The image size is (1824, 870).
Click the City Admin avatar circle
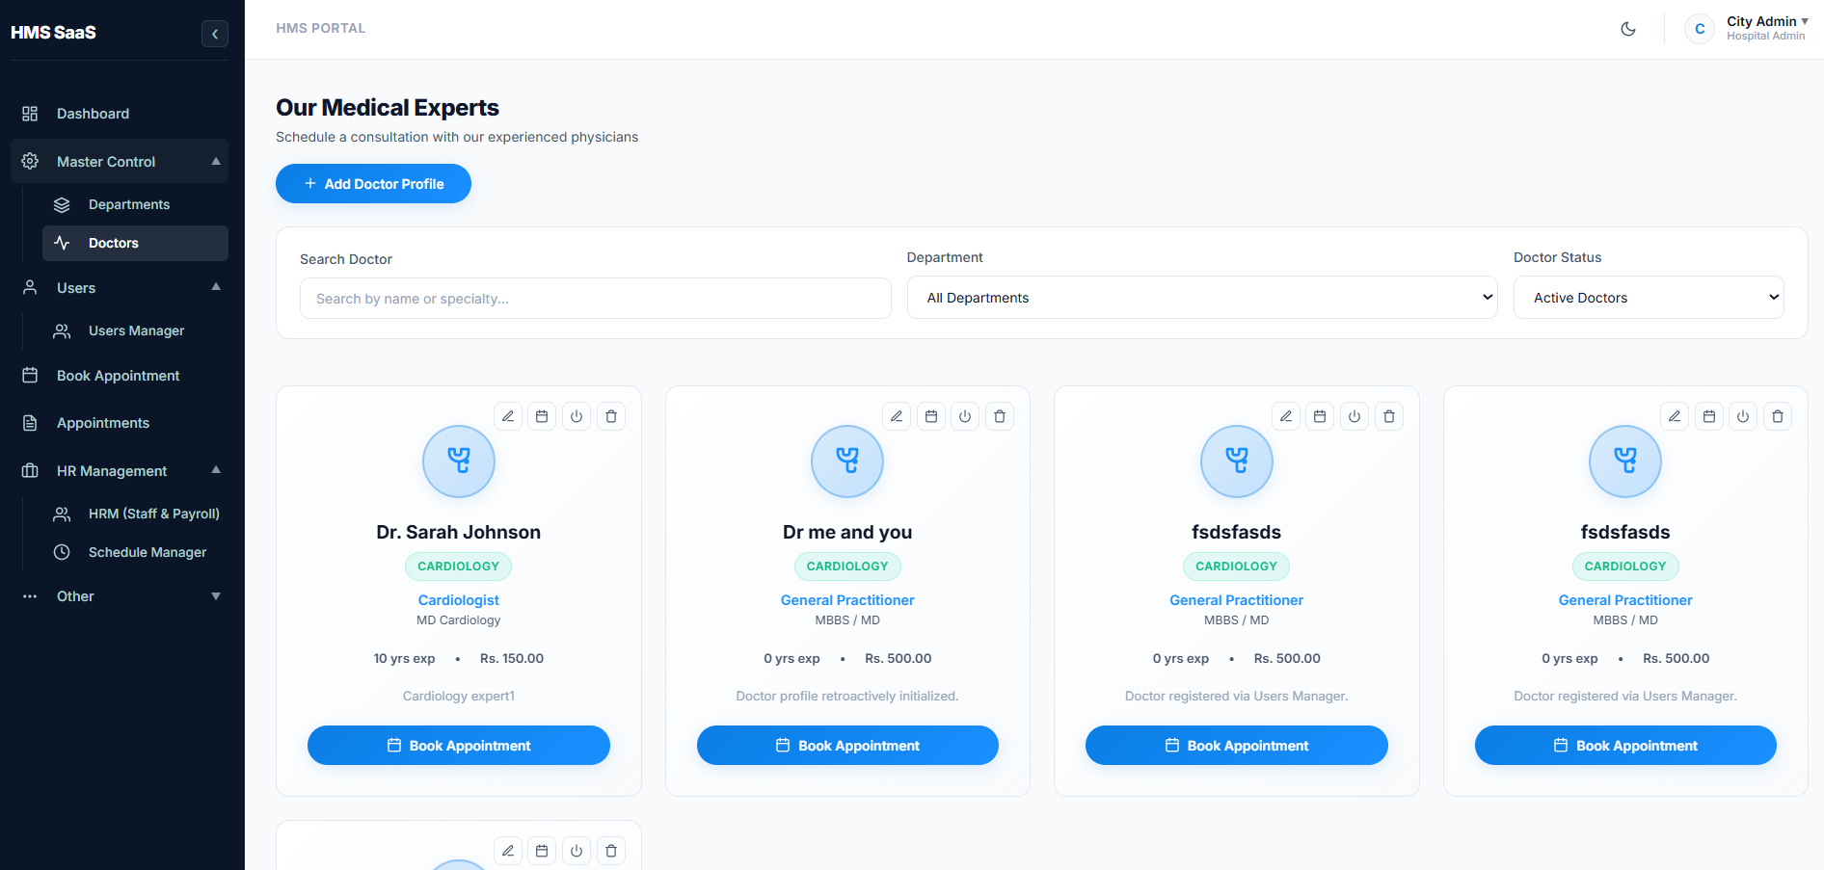tap(1700, 29)
